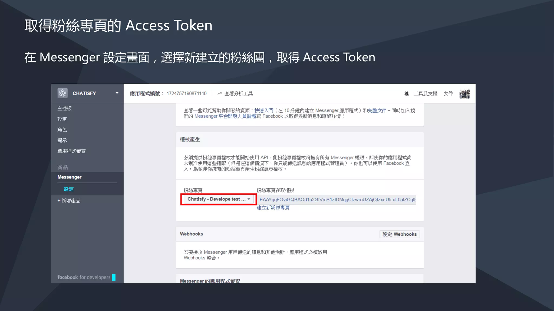Open the 文件 menu item
554x311 pixels.
pyautogui.click(x=448, y=94)
